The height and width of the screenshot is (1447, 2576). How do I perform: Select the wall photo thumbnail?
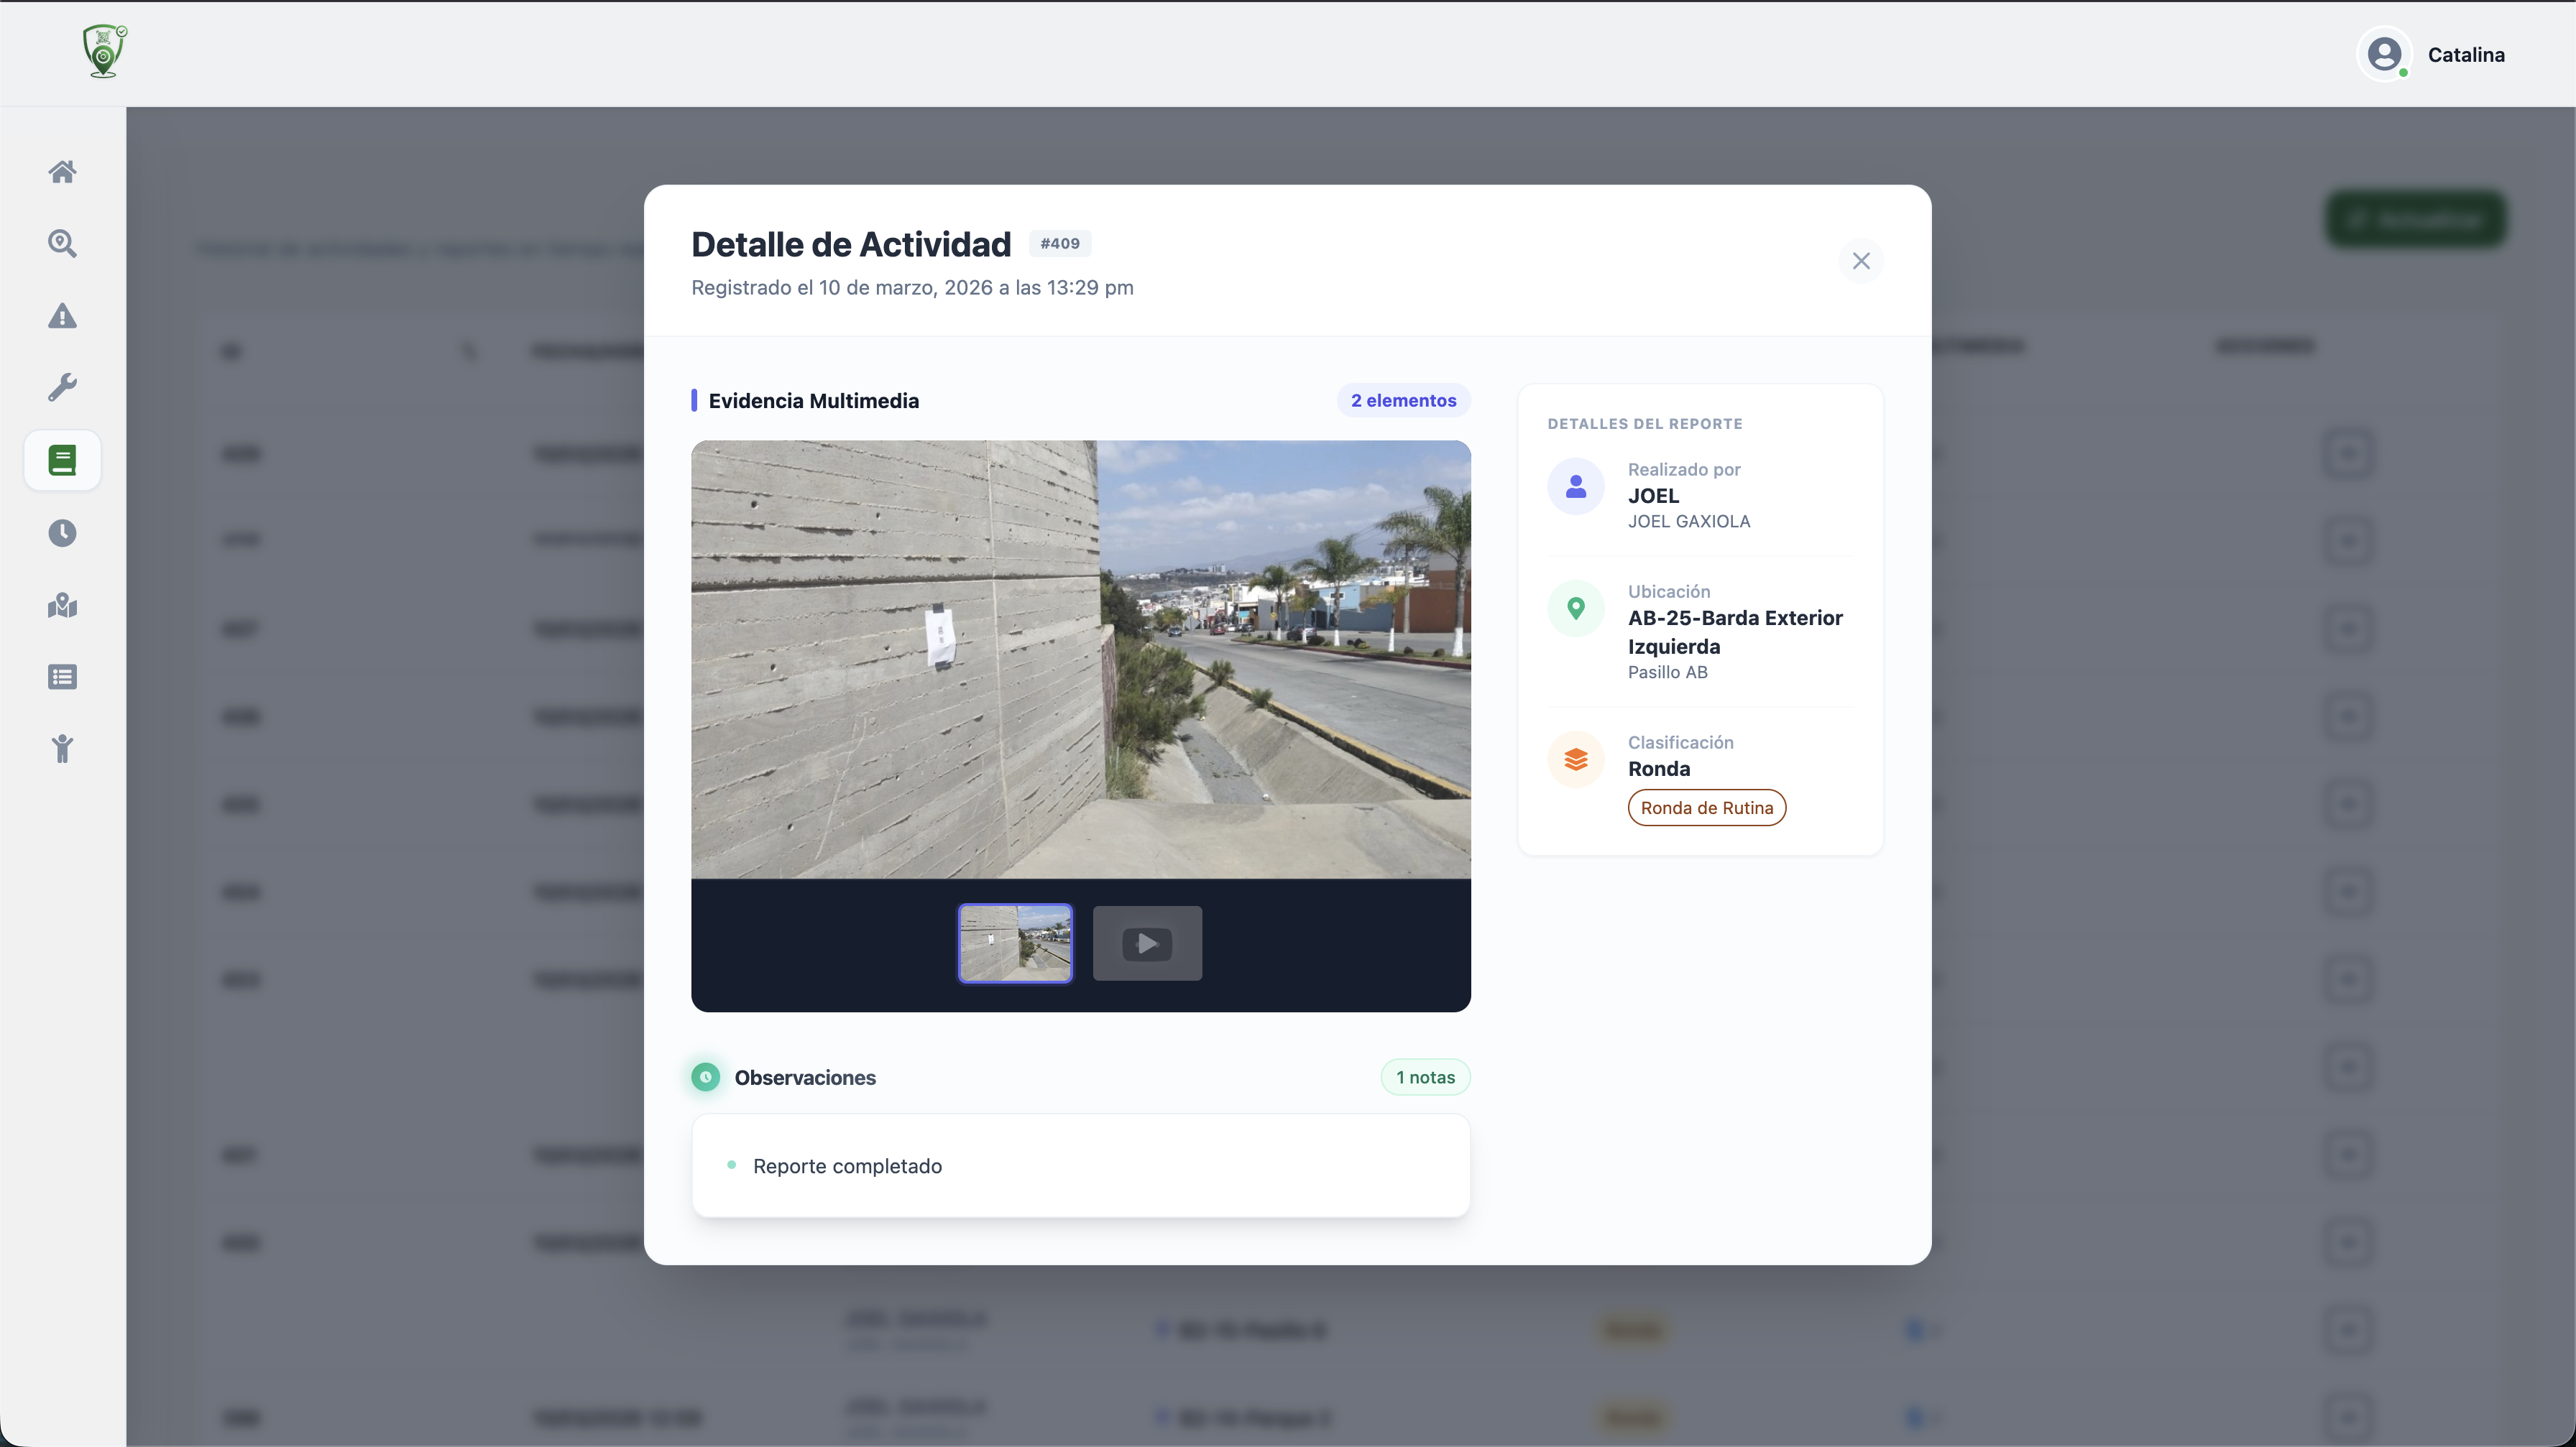1015,943
